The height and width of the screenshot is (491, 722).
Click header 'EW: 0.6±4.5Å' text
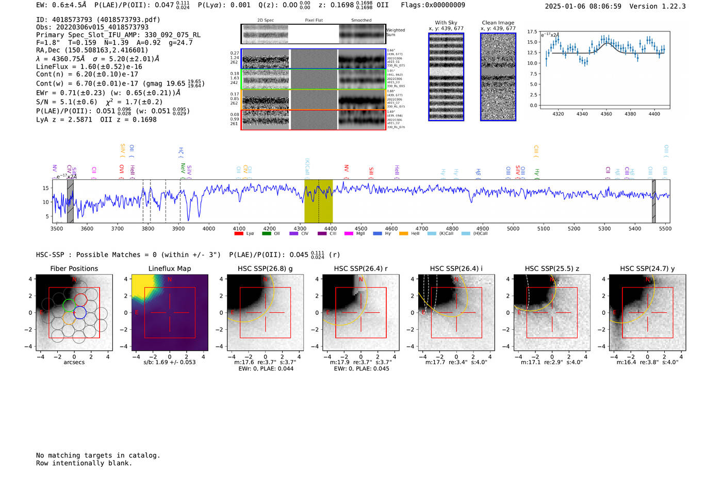61,5
